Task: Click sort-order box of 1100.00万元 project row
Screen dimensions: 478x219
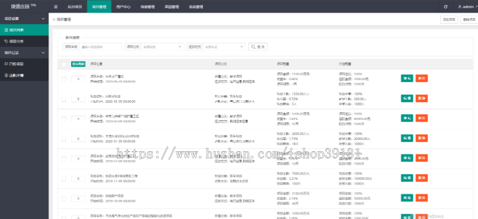Action: point(79,79)
